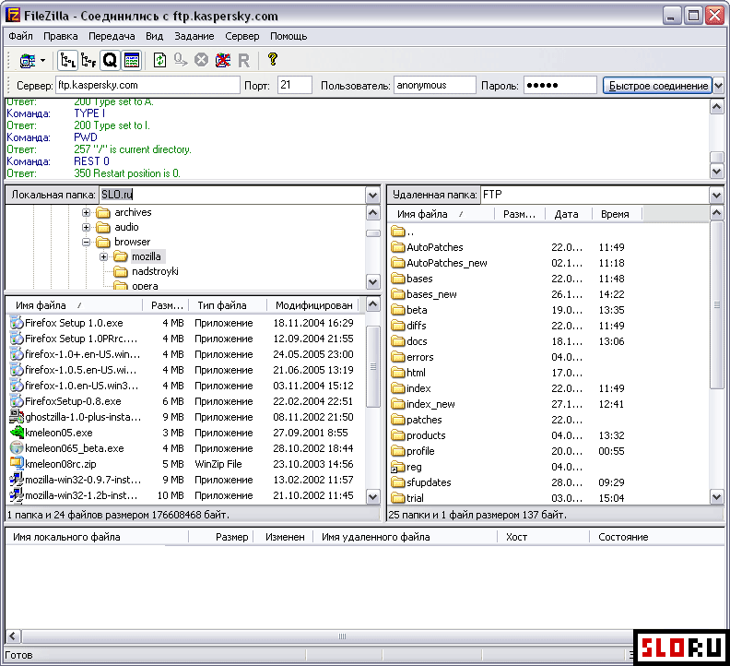Click the Быстрое соединение button

click(x=658, y=86)
